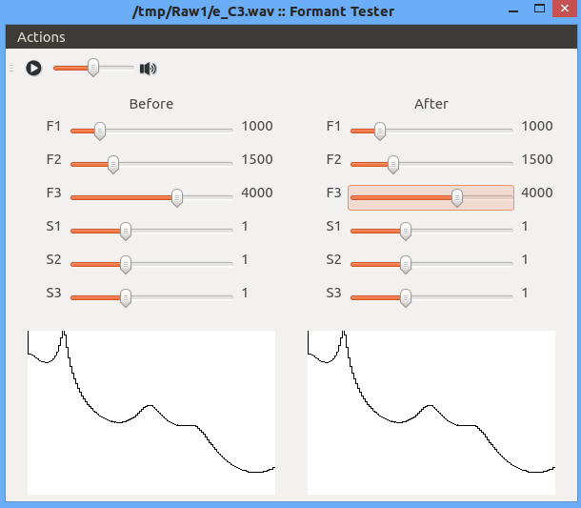581x508 pixels.
Task: Click the After F1 slider handle
Action: coord(380,131)
